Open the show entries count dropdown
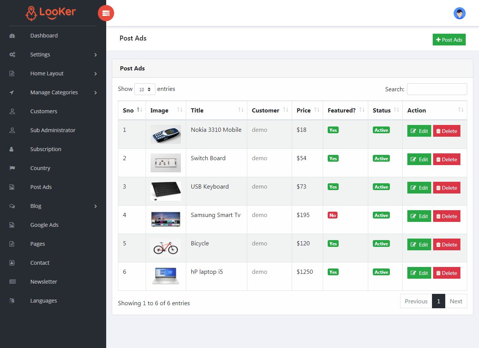This screenshot has height=348, width=479. 145,89
